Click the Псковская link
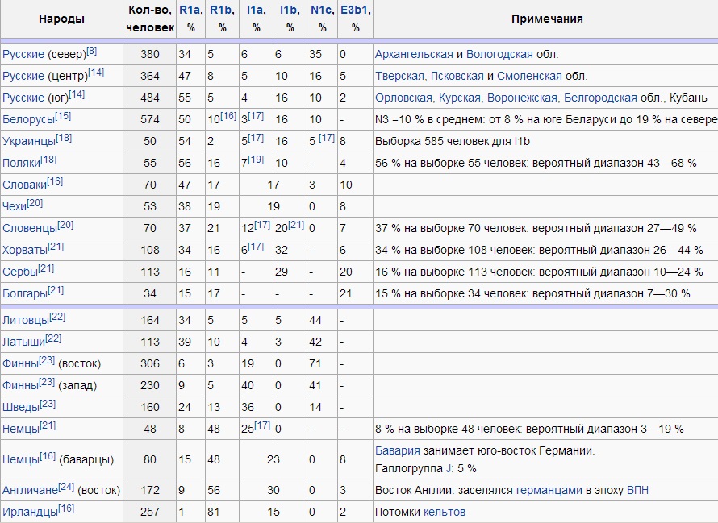Viewport: 718px width, 523px height. [457, 76]
